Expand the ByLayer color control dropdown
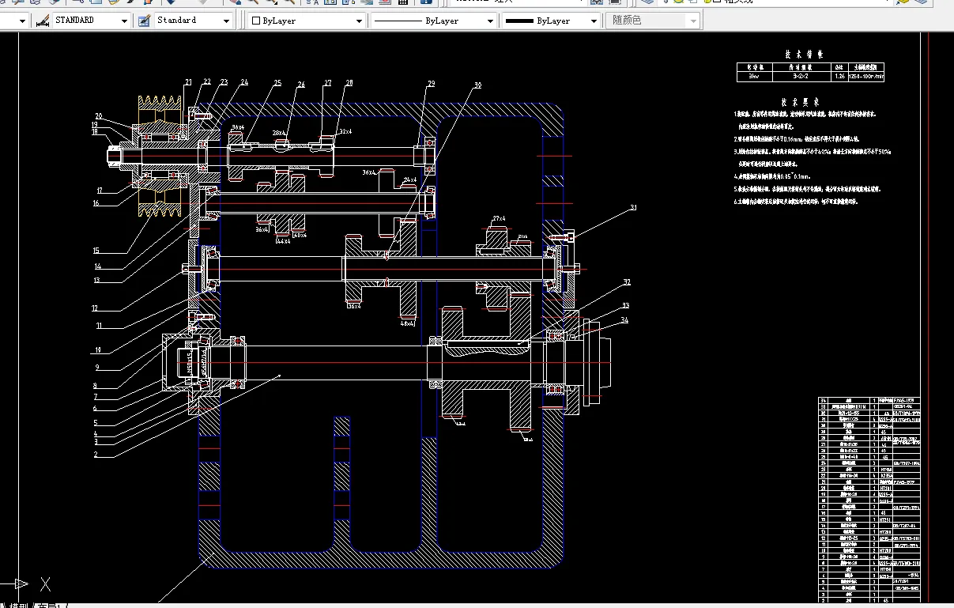Image resolution: width=954 pixels, height=608 pixels. (359, 21)
